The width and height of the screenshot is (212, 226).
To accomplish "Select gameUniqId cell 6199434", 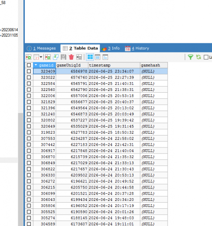I will [72, 200].
